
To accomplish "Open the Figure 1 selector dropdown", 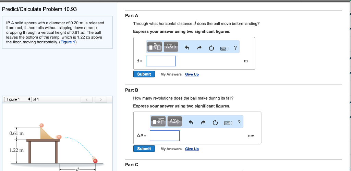I will click(x=18, y=99).
